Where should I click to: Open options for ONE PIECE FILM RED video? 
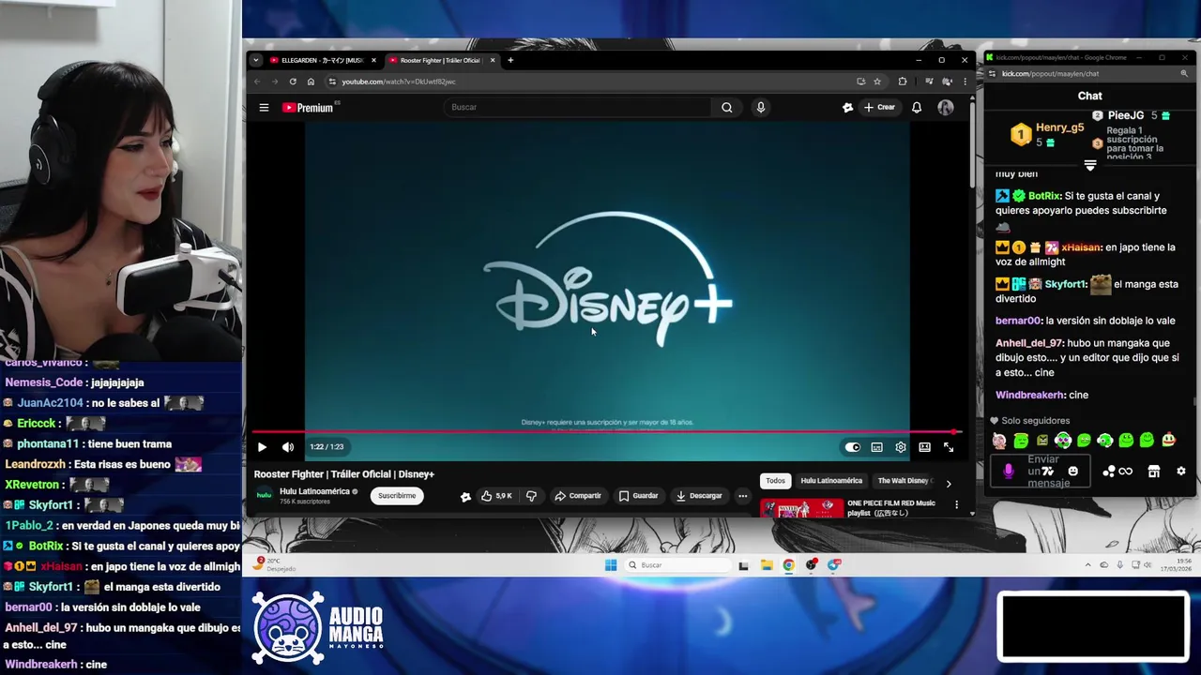click(x=956, y=504)
